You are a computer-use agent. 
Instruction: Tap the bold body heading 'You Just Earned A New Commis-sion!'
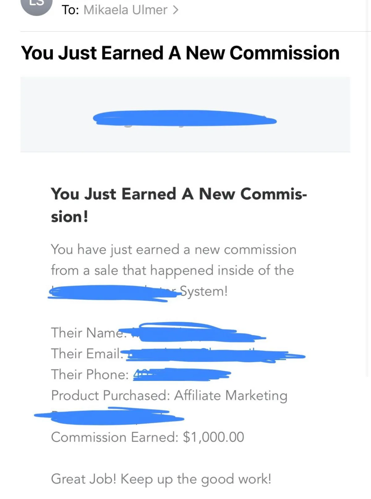point(179,205)
